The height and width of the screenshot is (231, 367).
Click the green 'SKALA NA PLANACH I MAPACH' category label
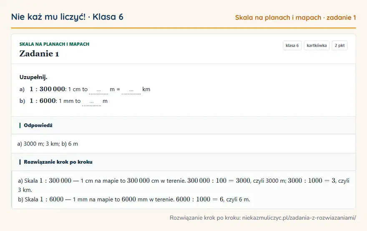point(54,44)
